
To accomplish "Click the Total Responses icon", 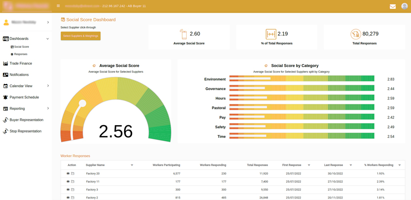I will pyautogui.click(x=355, y=34).
